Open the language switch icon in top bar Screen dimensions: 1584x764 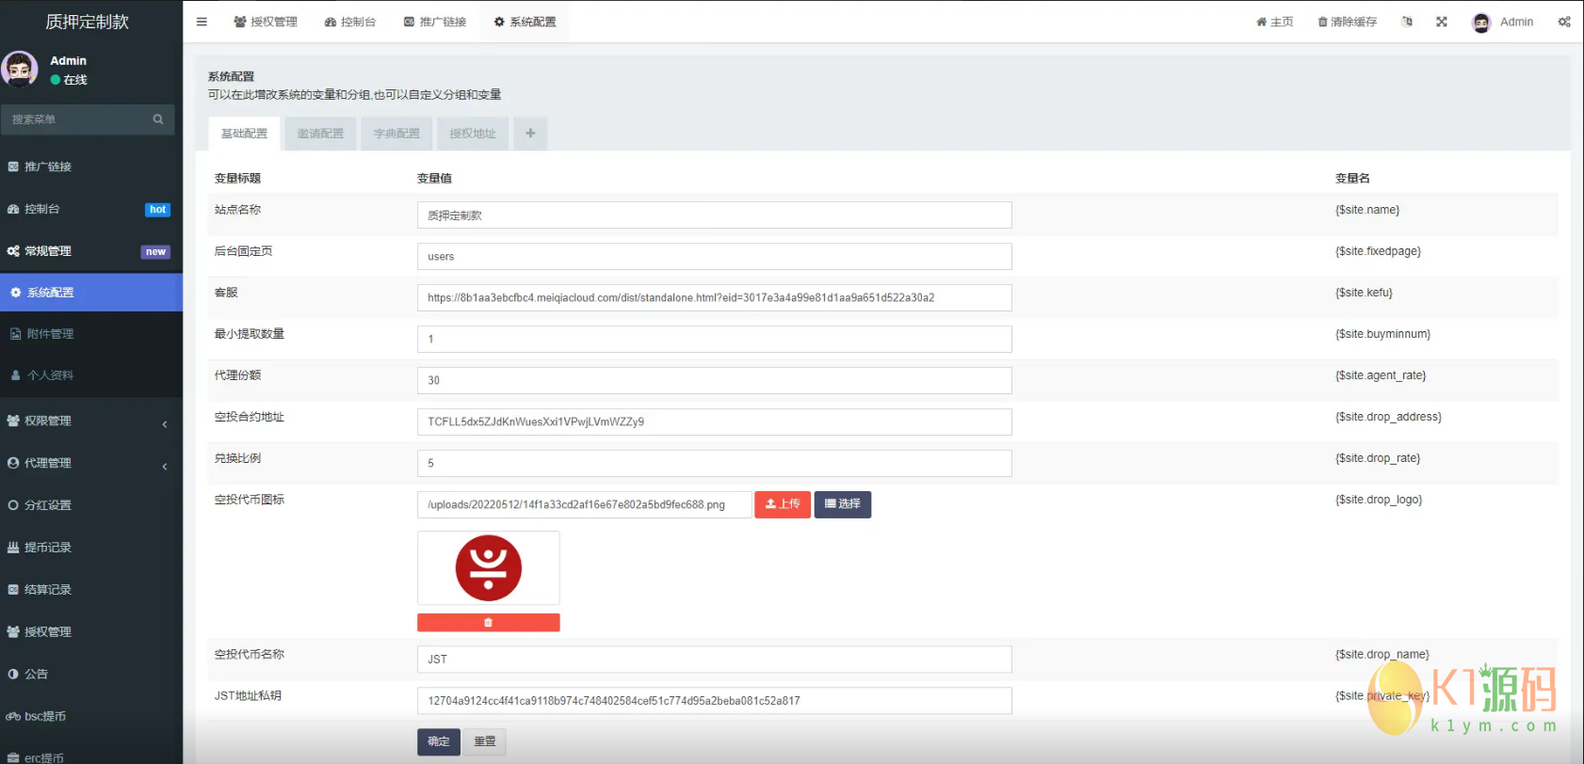[1407, 22]
